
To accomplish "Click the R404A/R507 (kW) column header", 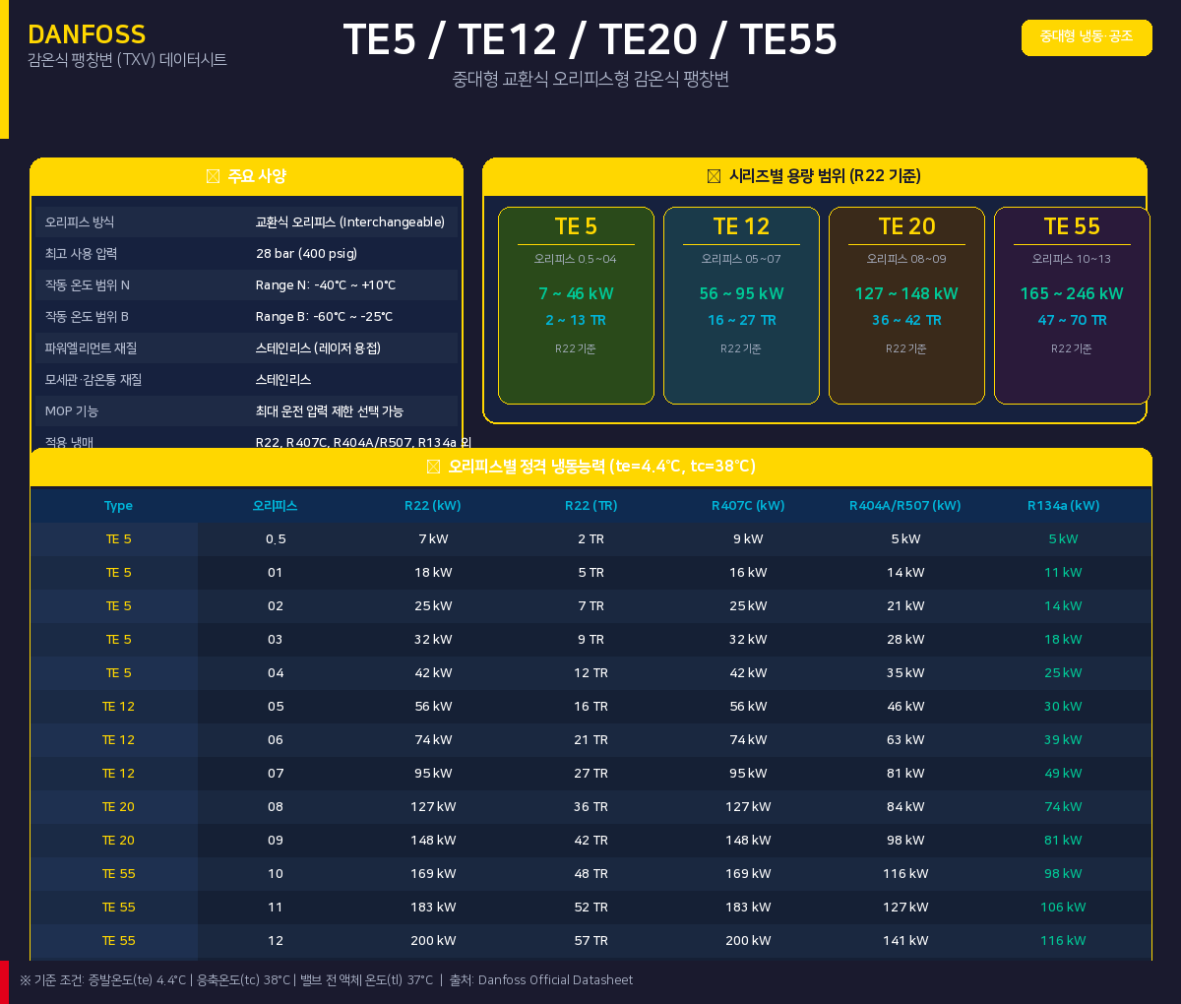I will click(x=905, y=506).
